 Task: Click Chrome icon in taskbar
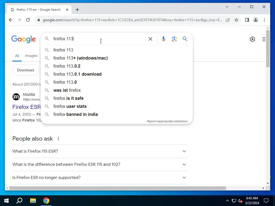(46, 201)
